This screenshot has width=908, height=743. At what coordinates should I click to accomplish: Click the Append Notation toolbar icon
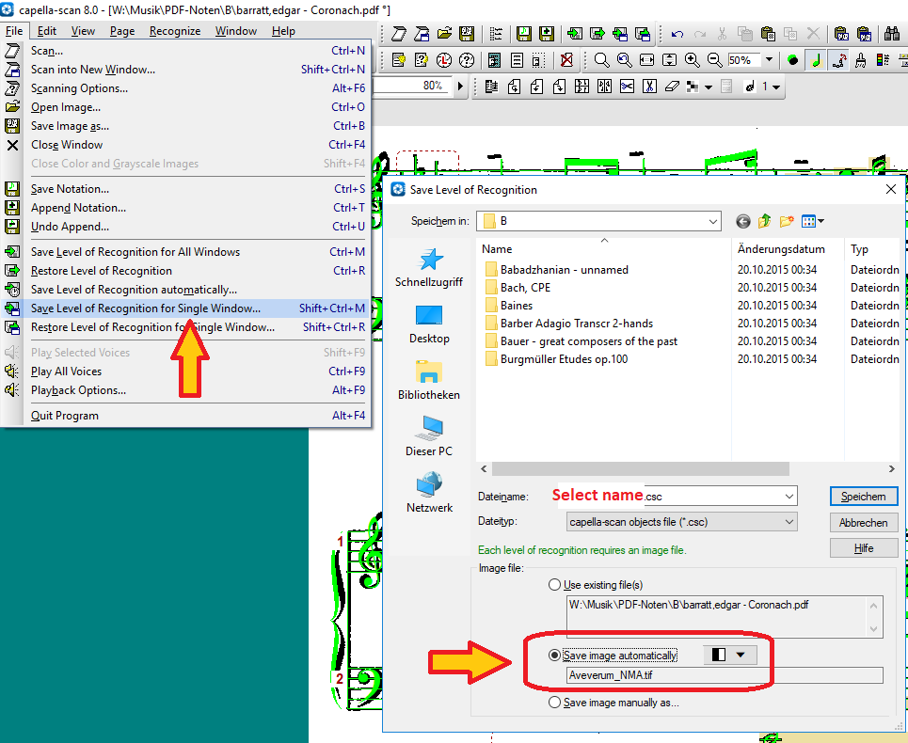click(x=546, y=34)
